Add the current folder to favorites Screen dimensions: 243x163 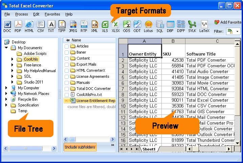[x=228, y=22]
